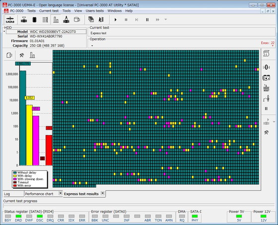Screen dimensions: 278x225
Task: Click the Errors count indicator
Action: tap(268, 43)
